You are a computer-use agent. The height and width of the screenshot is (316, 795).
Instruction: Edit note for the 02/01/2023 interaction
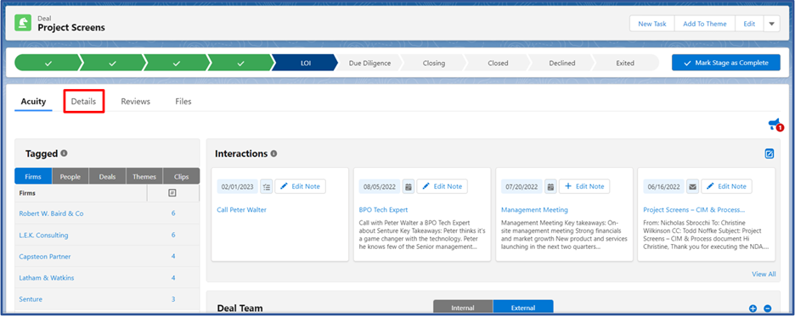pos(300,186)
